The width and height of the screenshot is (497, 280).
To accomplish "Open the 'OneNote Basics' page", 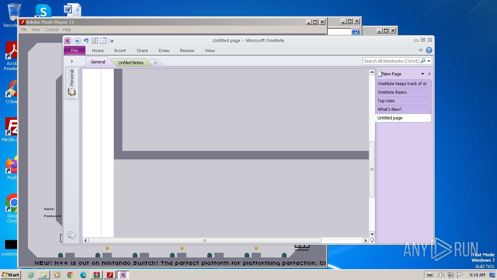I will pos(403,92).
